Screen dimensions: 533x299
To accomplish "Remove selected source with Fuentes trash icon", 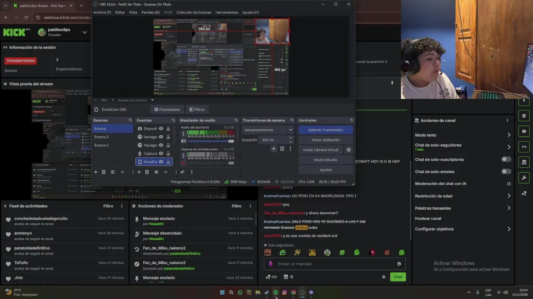I will (x=147, y=172).
